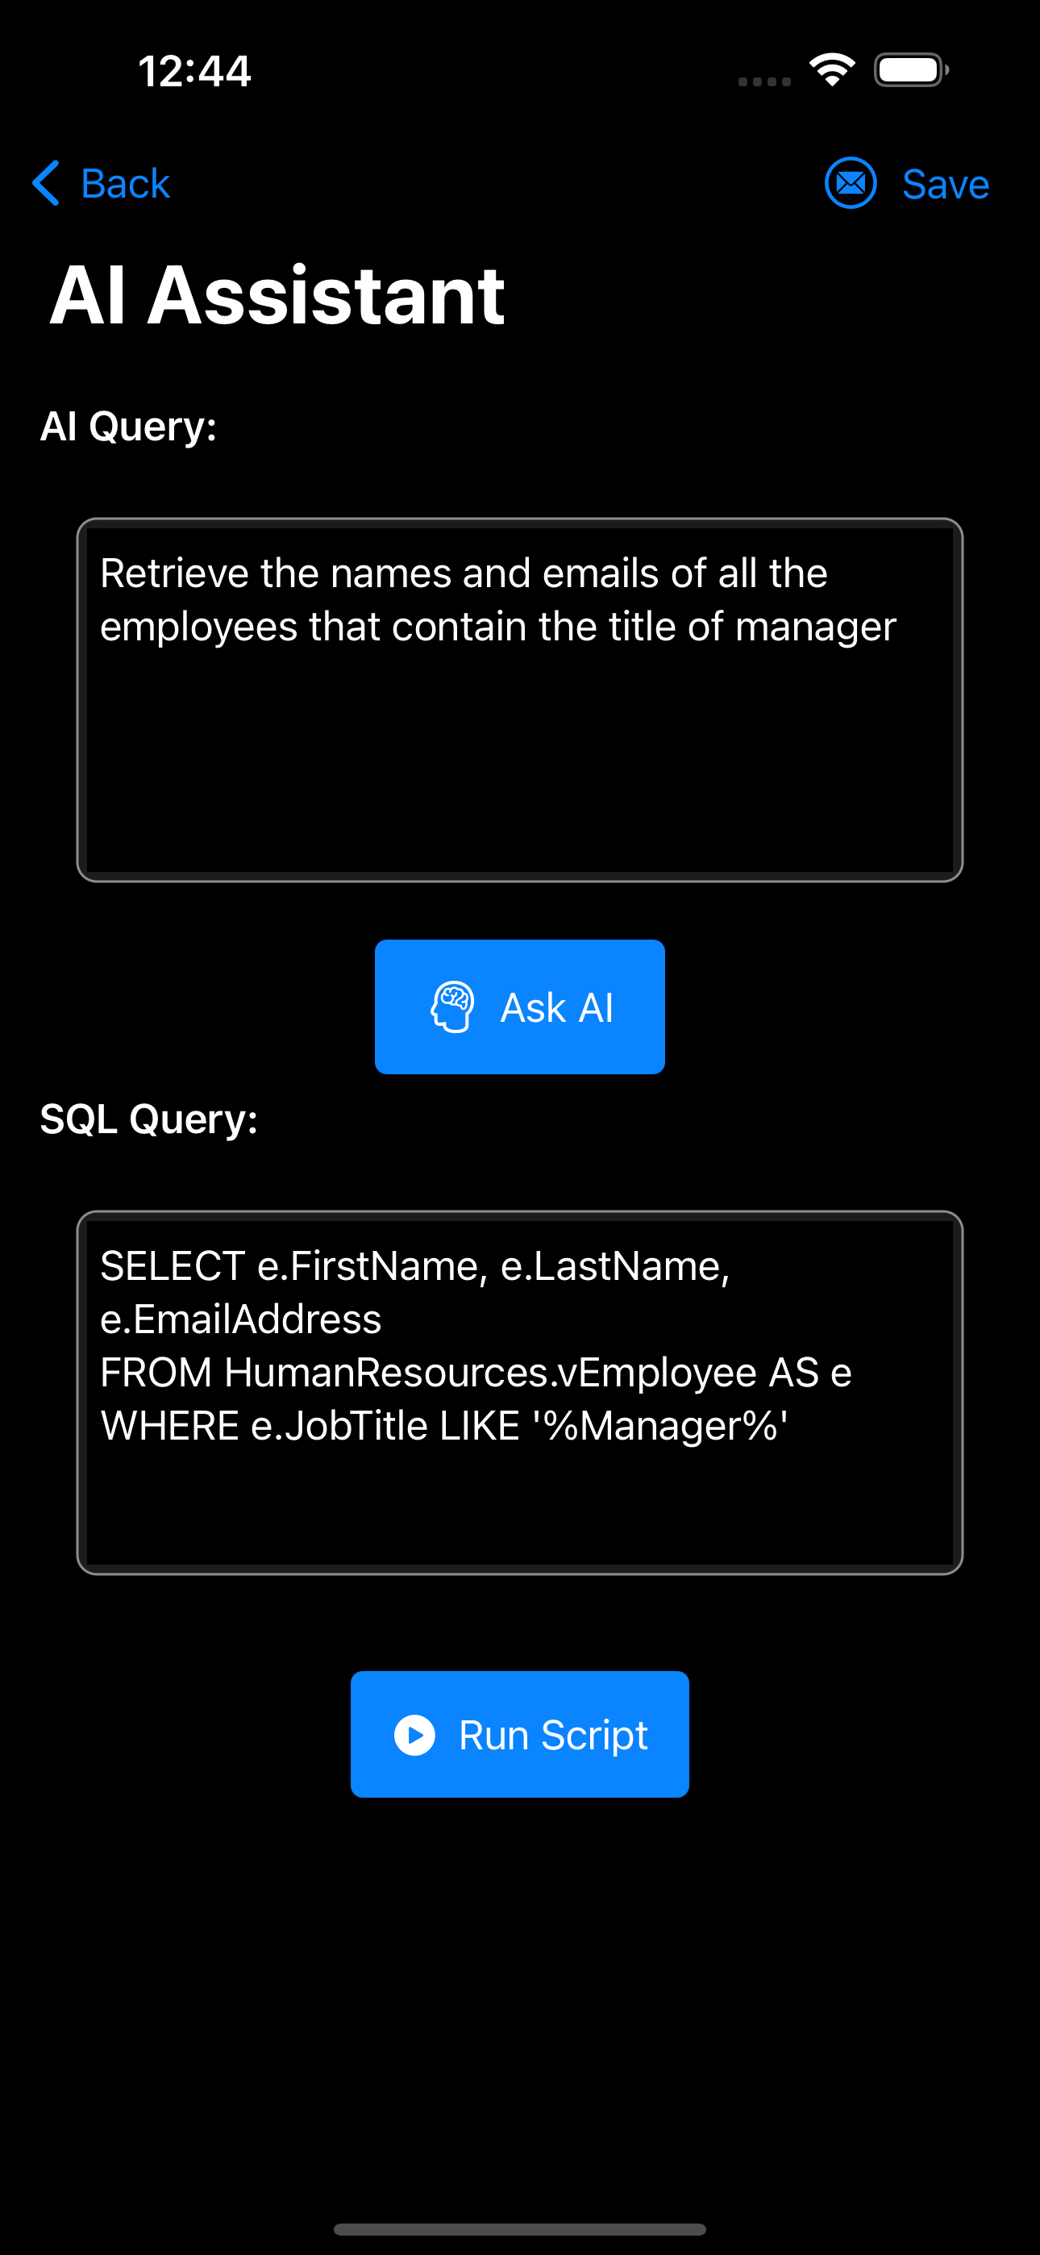Image resolution: width=1040 pixels, height=2255 pixels.
Task: Tap the Wi-Fi status icon
Action: click(x=832, y=70)
